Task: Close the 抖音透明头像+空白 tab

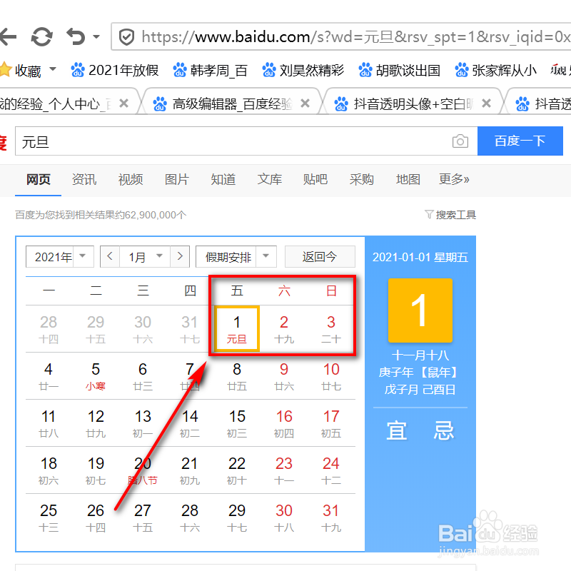Action: click(486, 103)
